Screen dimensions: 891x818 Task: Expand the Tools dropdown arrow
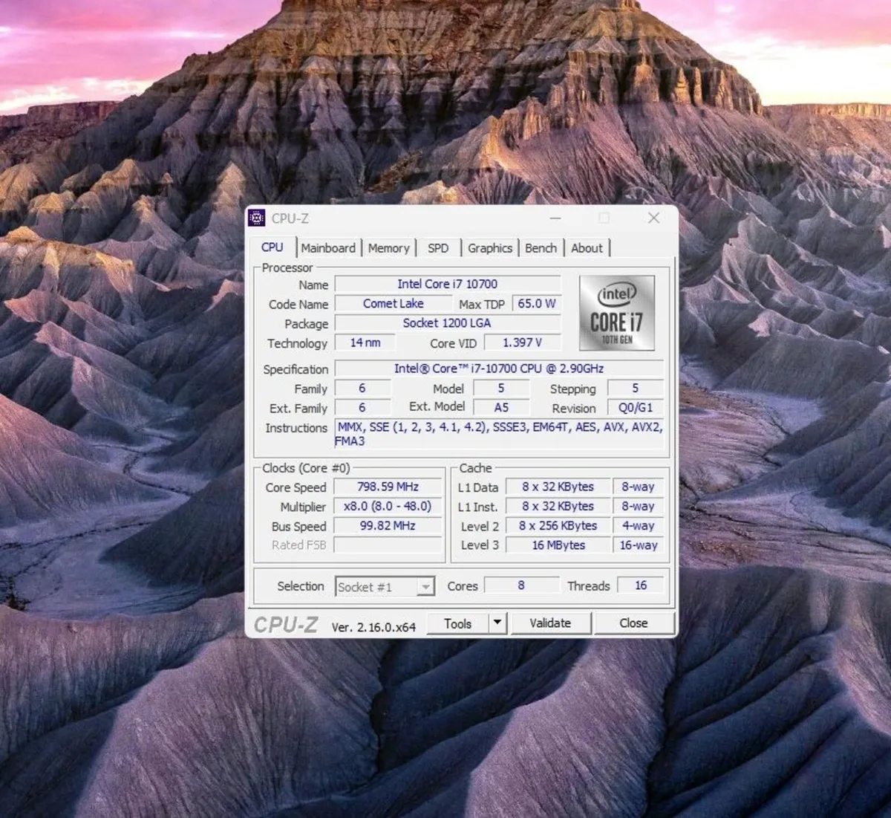click(x=497, y=623)
